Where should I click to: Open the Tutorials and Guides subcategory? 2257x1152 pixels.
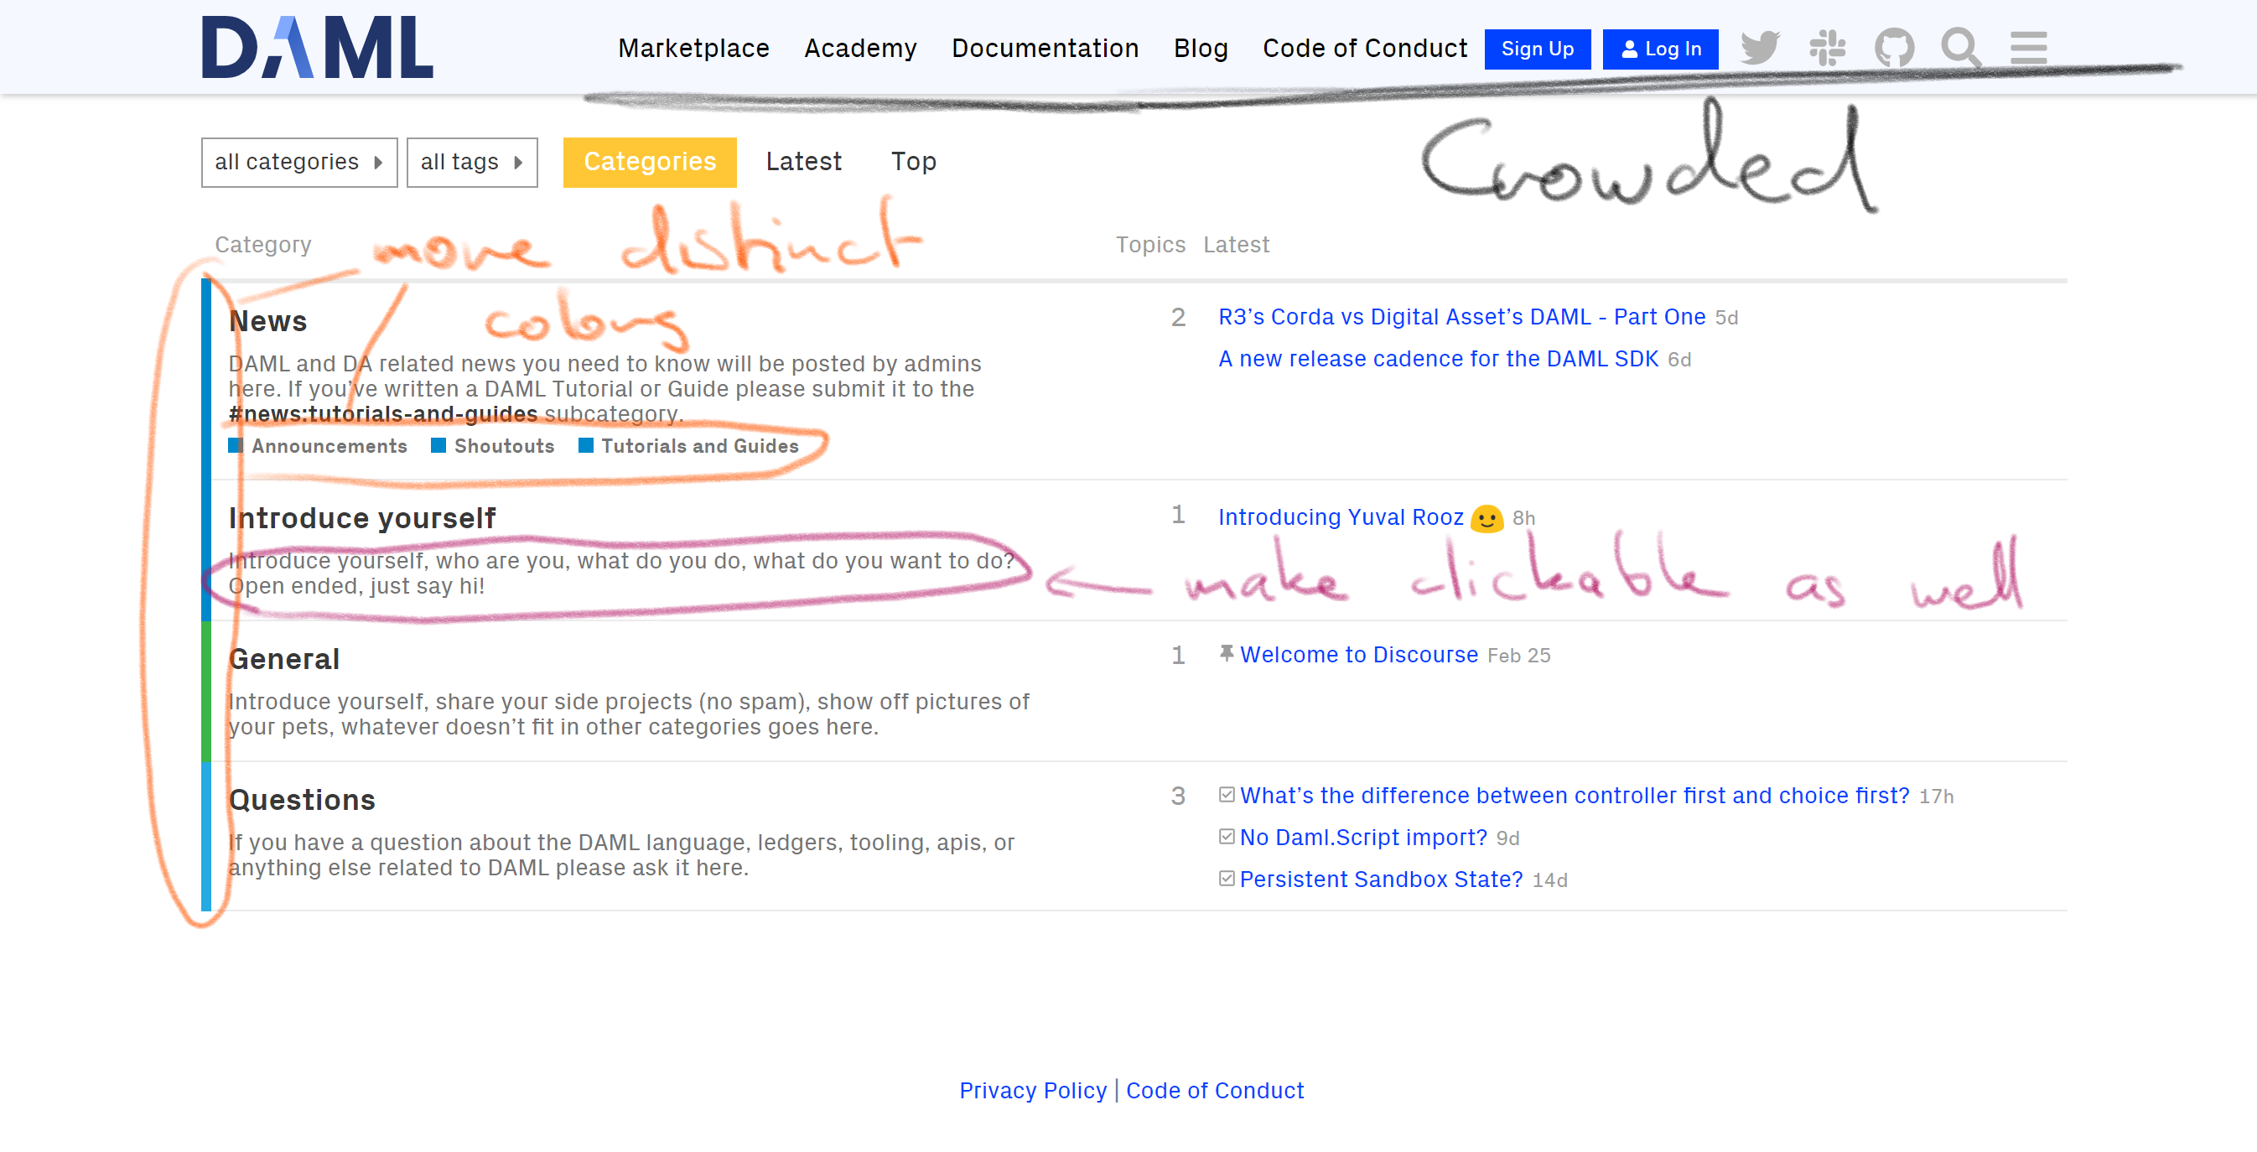[x=700, y=446]
